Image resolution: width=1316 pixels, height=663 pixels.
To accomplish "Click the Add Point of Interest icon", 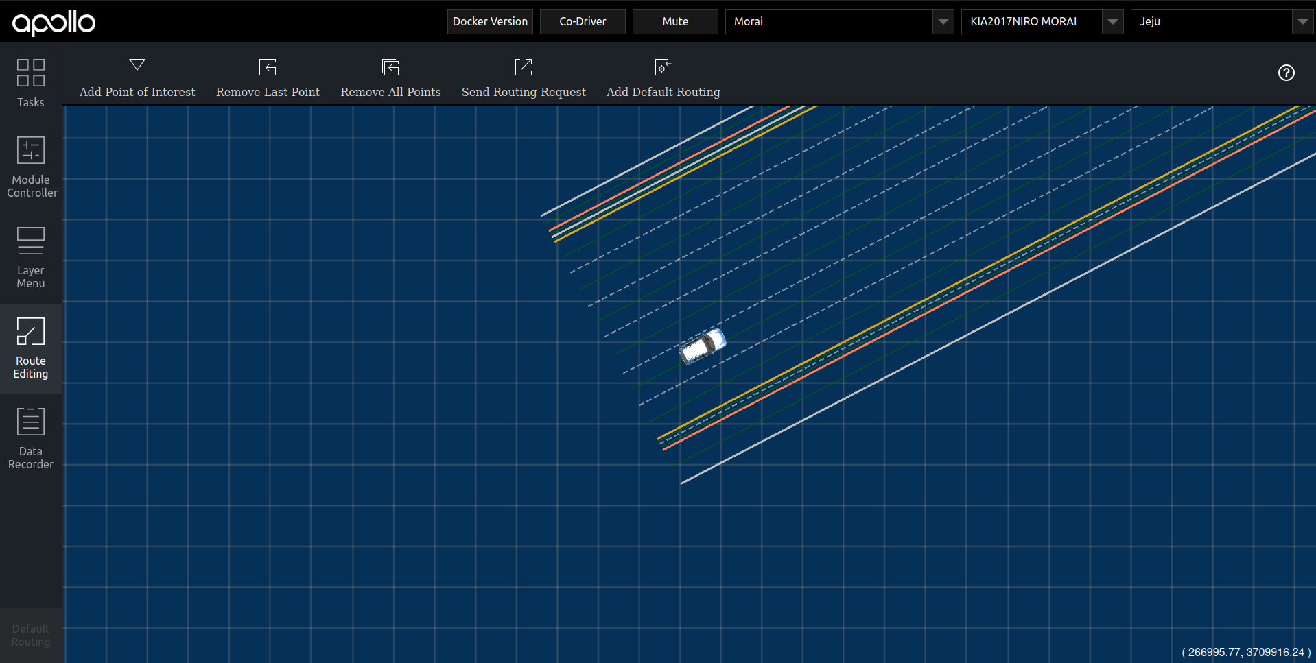I will point(137,67).
